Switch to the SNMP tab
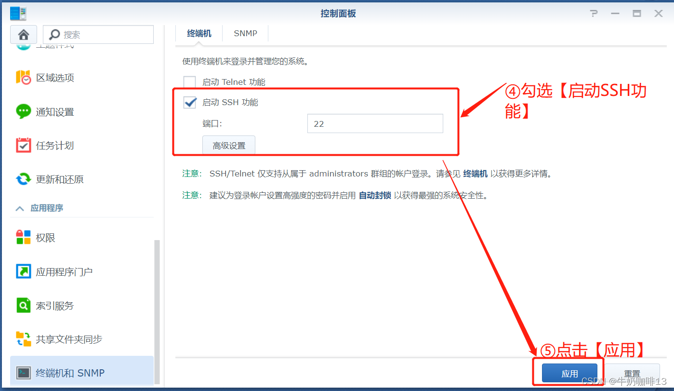This screenshot has height=391, width=674. click(x=245, y=33)
